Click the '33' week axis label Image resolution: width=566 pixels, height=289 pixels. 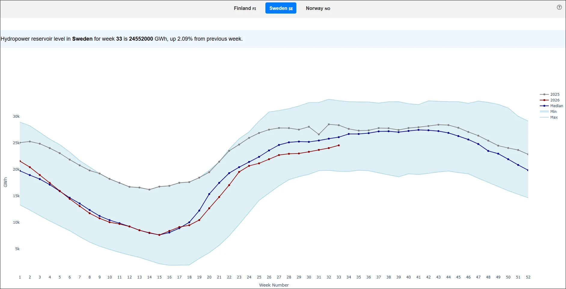point(339,277)
